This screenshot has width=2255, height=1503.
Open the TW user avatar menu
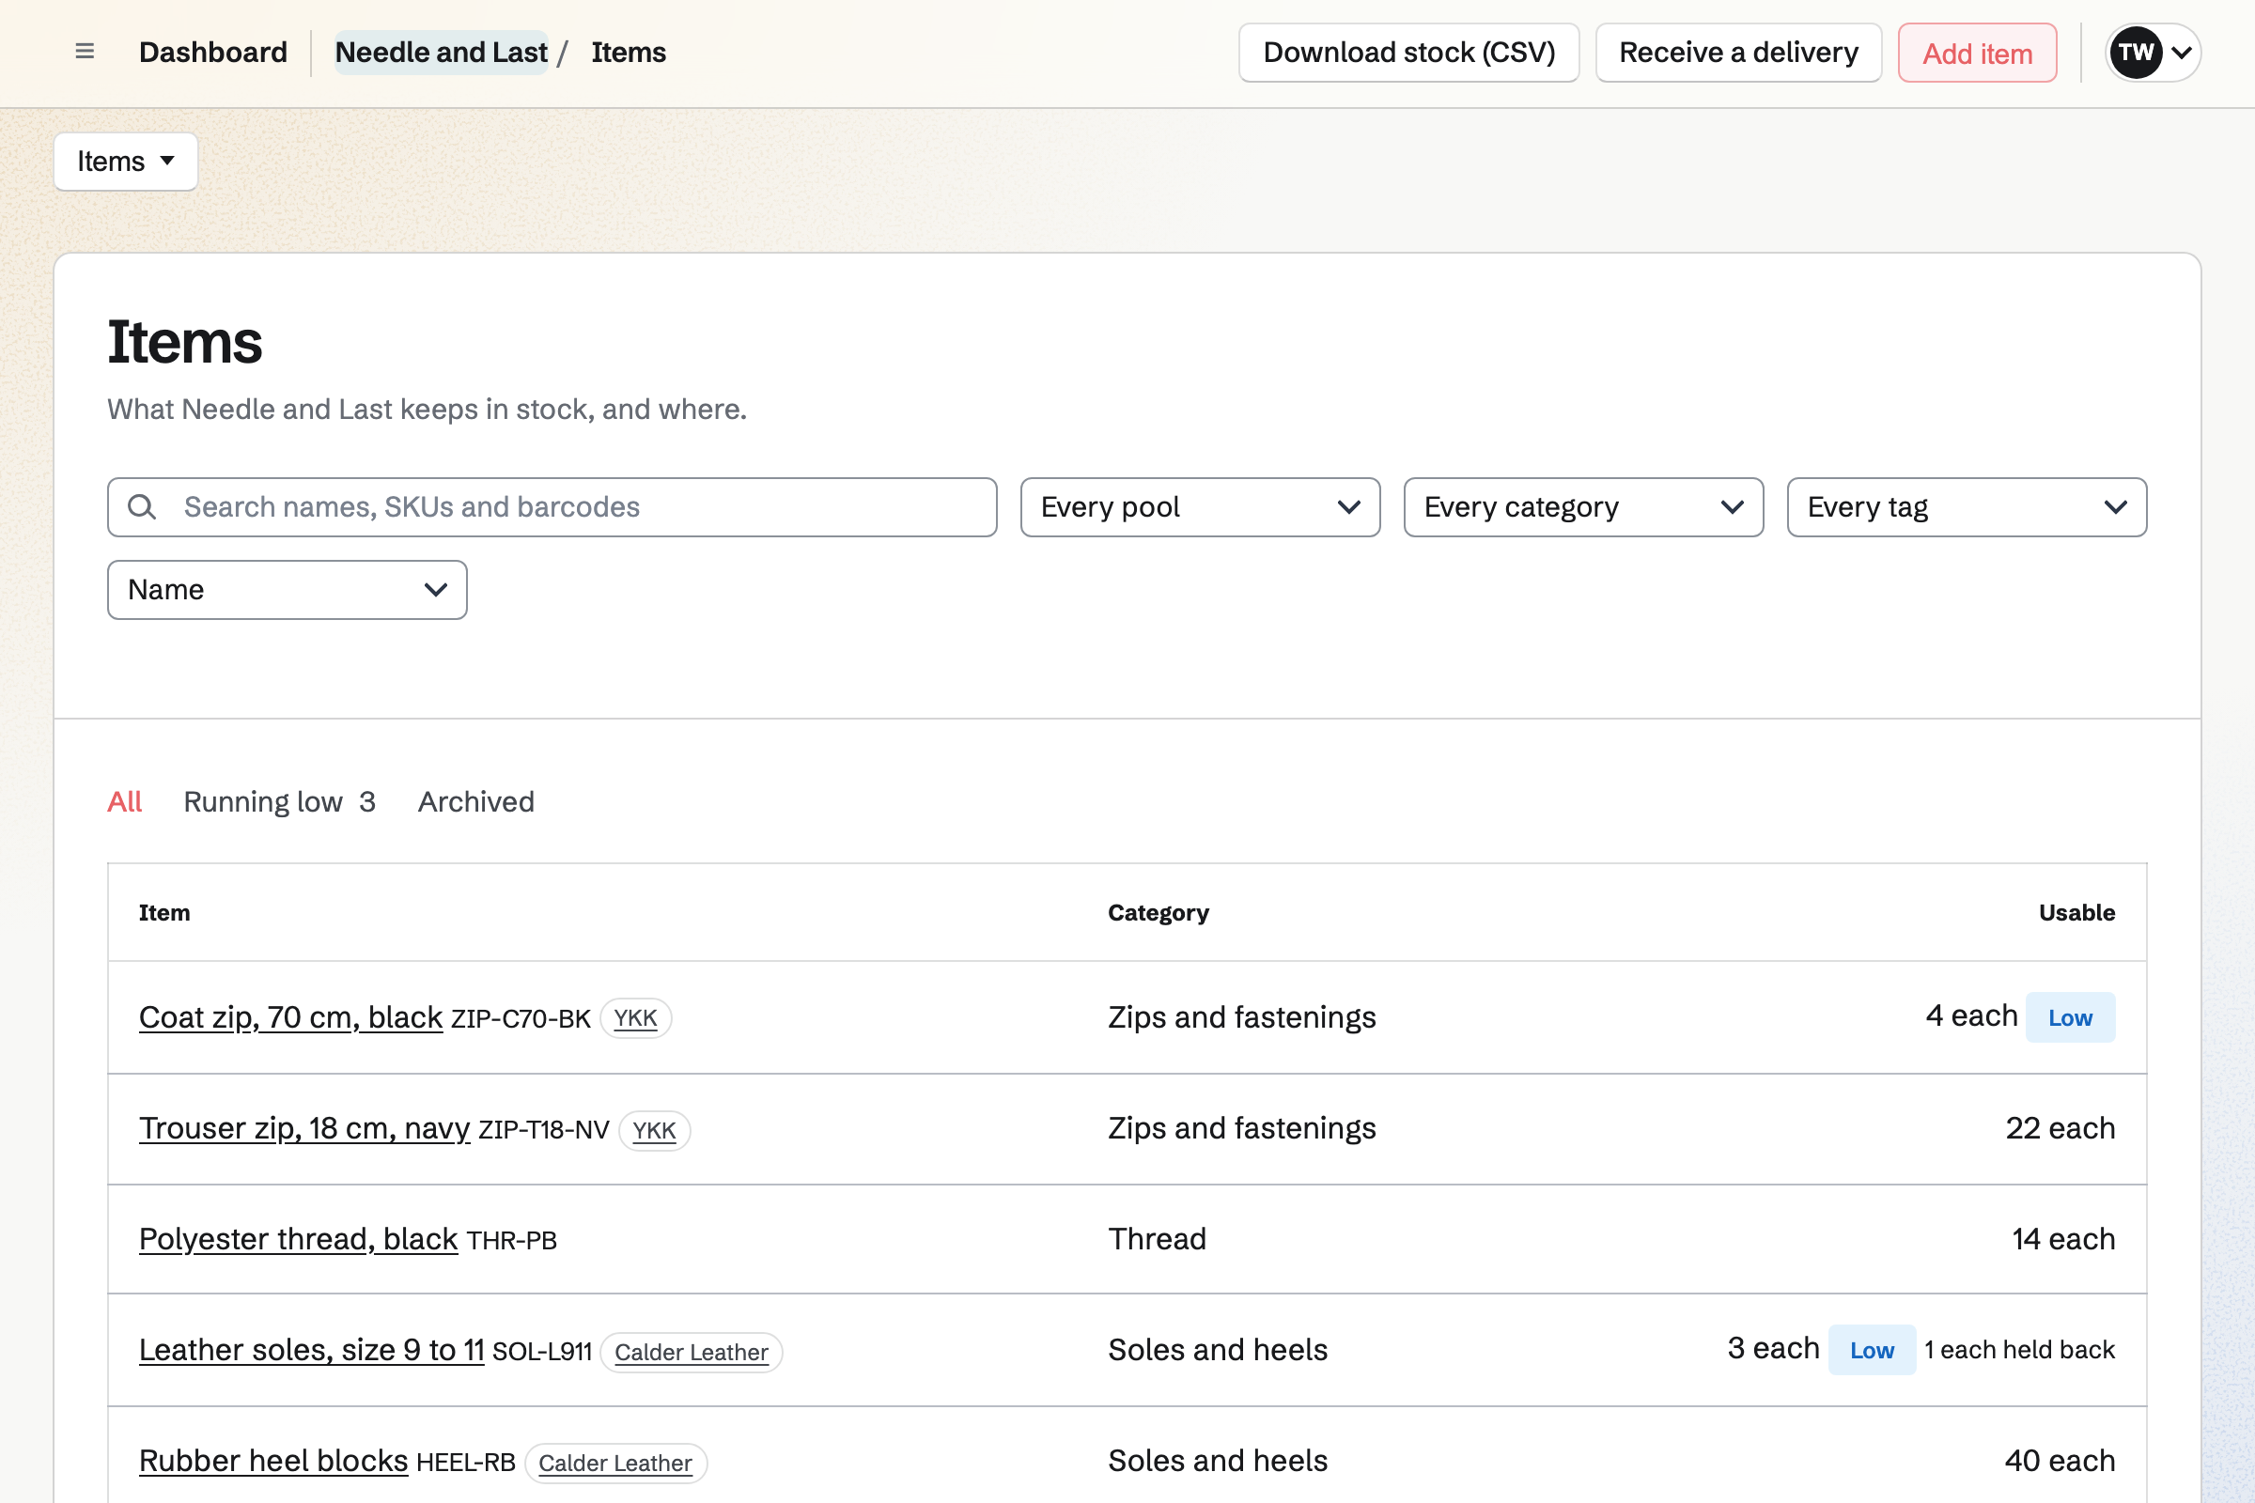click(x=2153, y=52)
